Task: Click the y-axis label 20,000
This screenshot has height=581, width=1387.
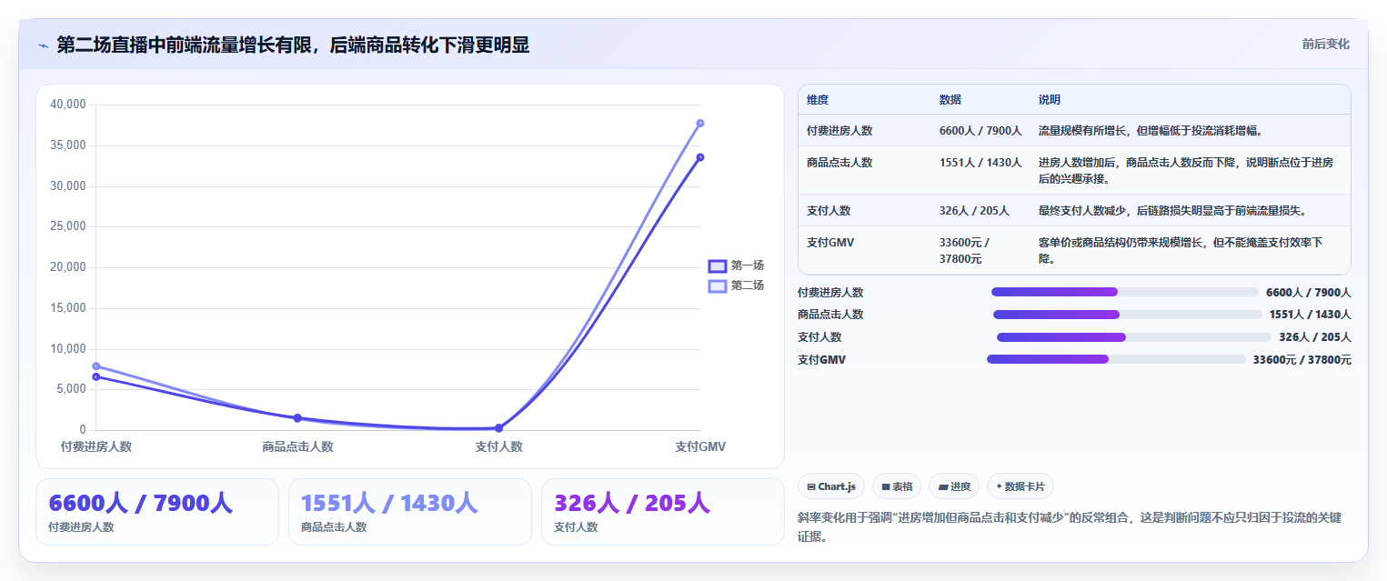Action: pyautogui.click(x=67, y=267)
